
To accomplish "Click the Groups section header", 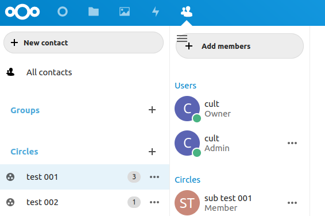I will [25, 110].
